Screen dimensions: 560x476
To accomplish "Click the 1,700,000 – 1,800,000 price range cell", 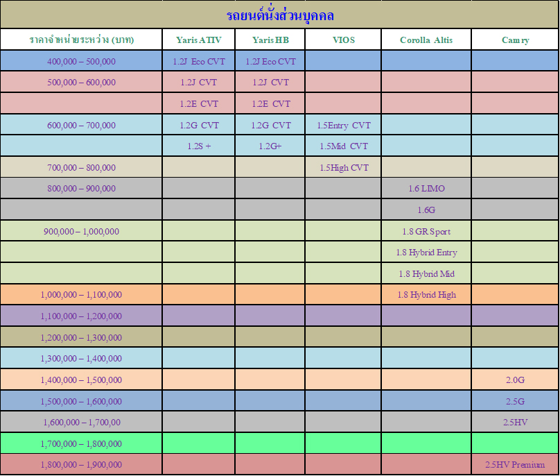I will click(x=81, y=443).
